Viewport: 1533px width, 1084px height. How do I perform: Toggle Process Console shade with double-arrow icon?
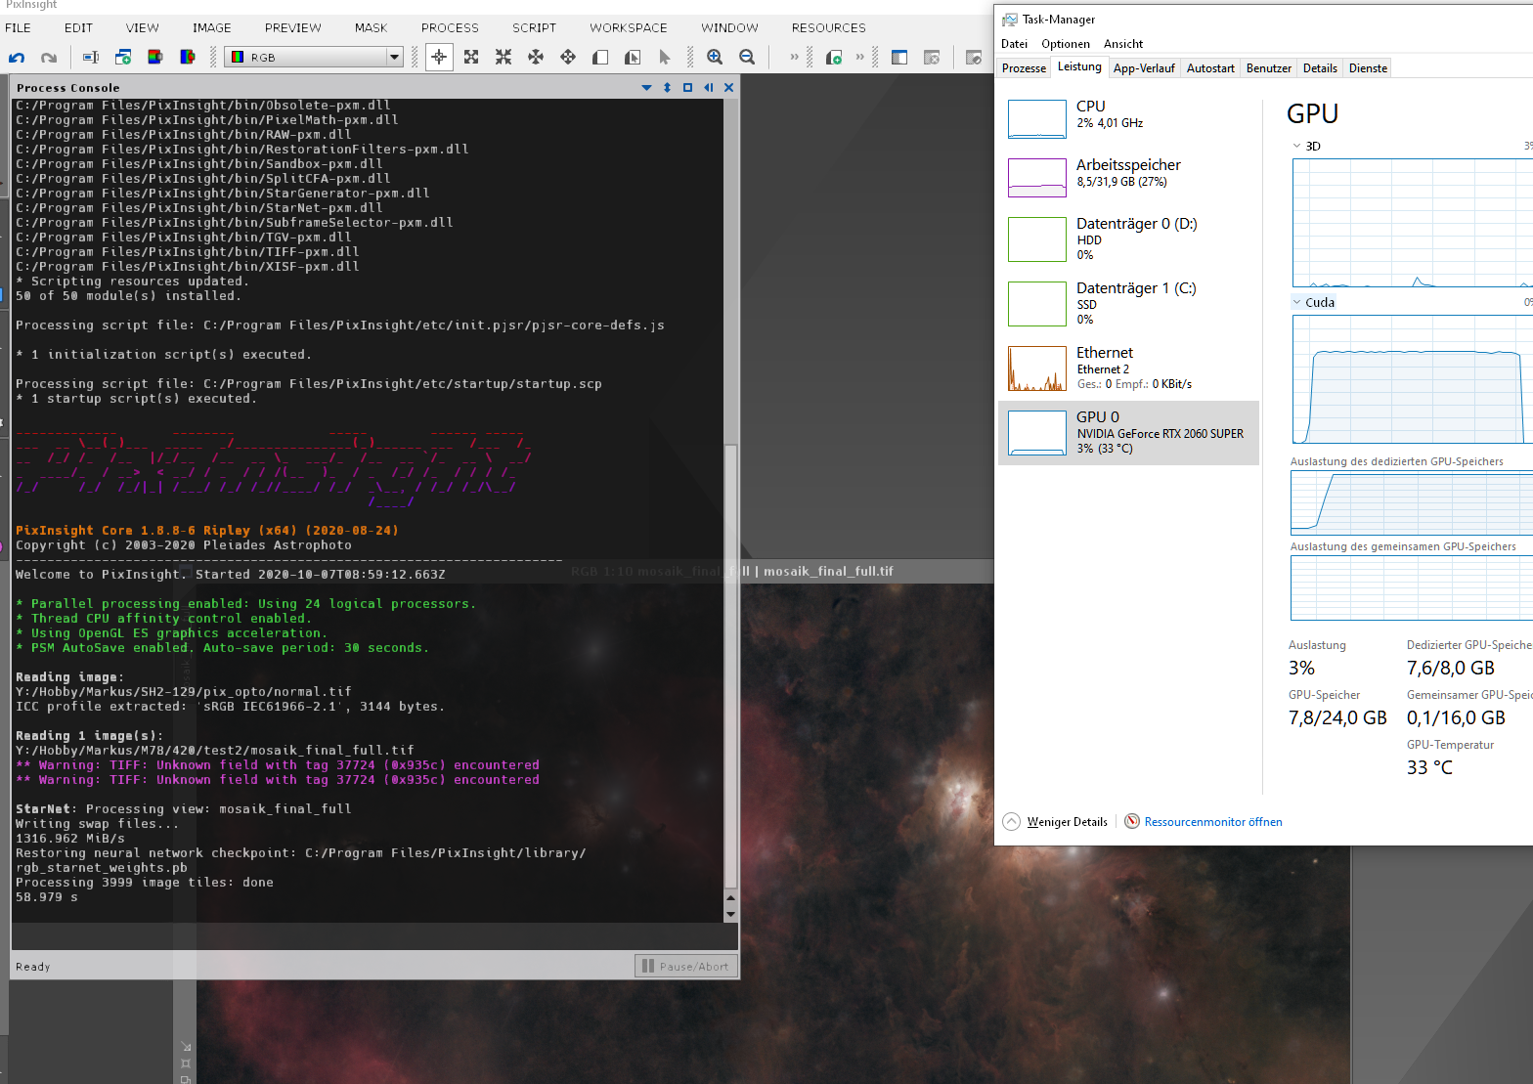point(668,88)
